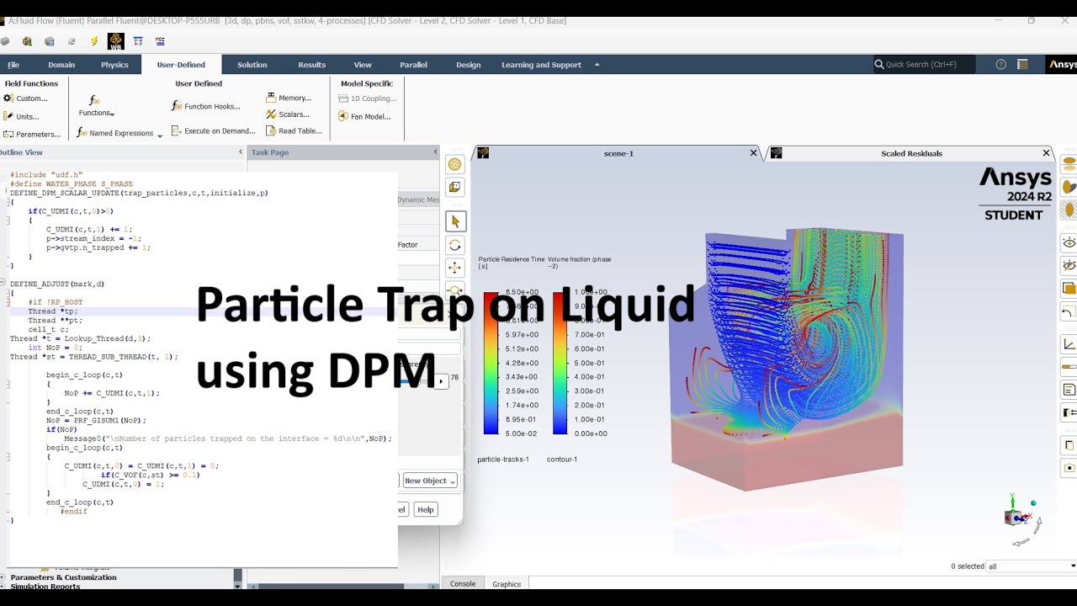The height and width of the screenshot is (606, 1077).
Task: Click the Dynamic Mesh tab label
Action: pos(418,199)
